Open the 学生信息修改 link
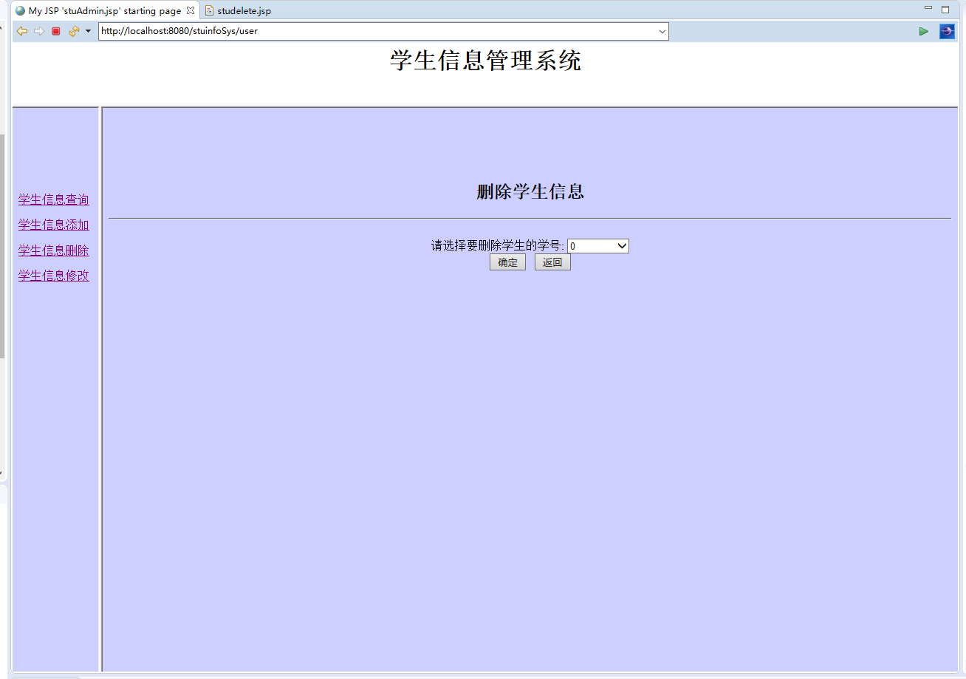Screen dimensions: 966x679 pyautogui.click(x=54, y=276)
